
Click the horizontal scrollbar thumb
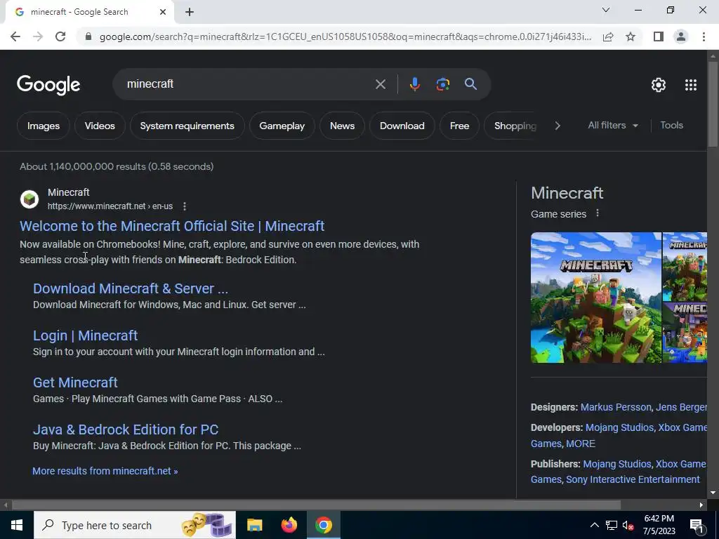click(x=317, y=505)
